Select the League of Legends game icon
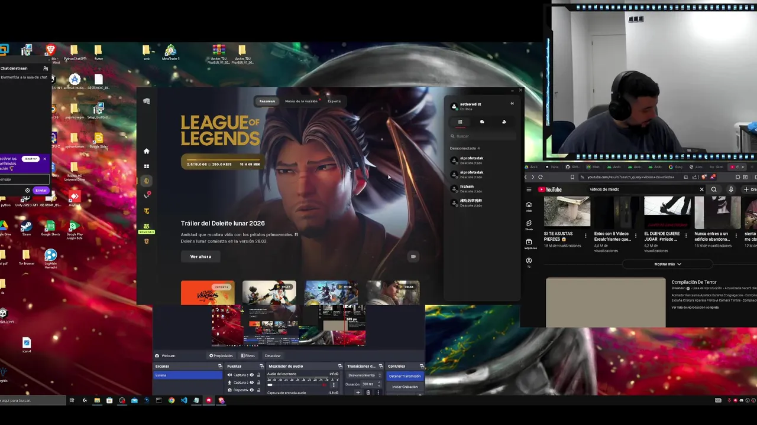This screenshot has height=425, width=757. (x=147, y=181)
